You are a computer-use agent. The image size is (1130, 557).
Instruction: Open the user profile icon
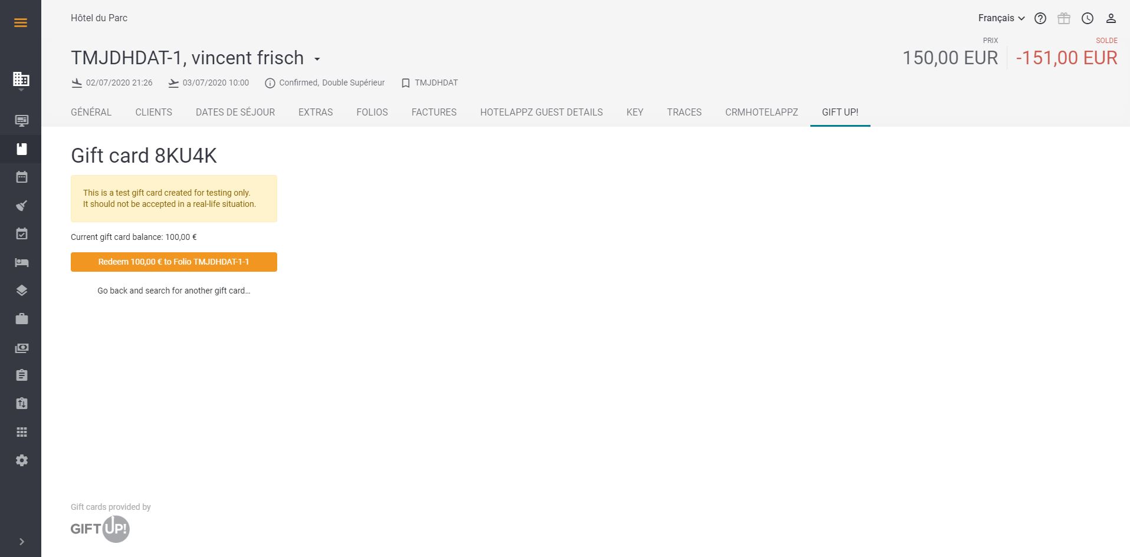pyautogui.click(x=1111, y=18)
